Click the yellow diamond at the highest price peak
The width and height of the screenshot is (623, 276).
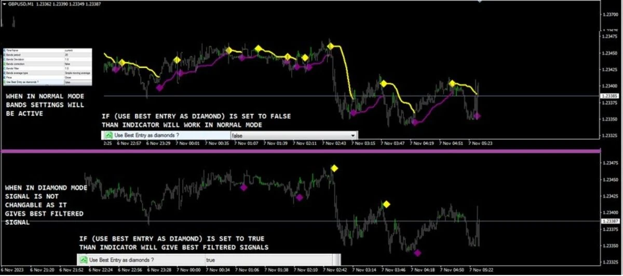tap(330, 46)
